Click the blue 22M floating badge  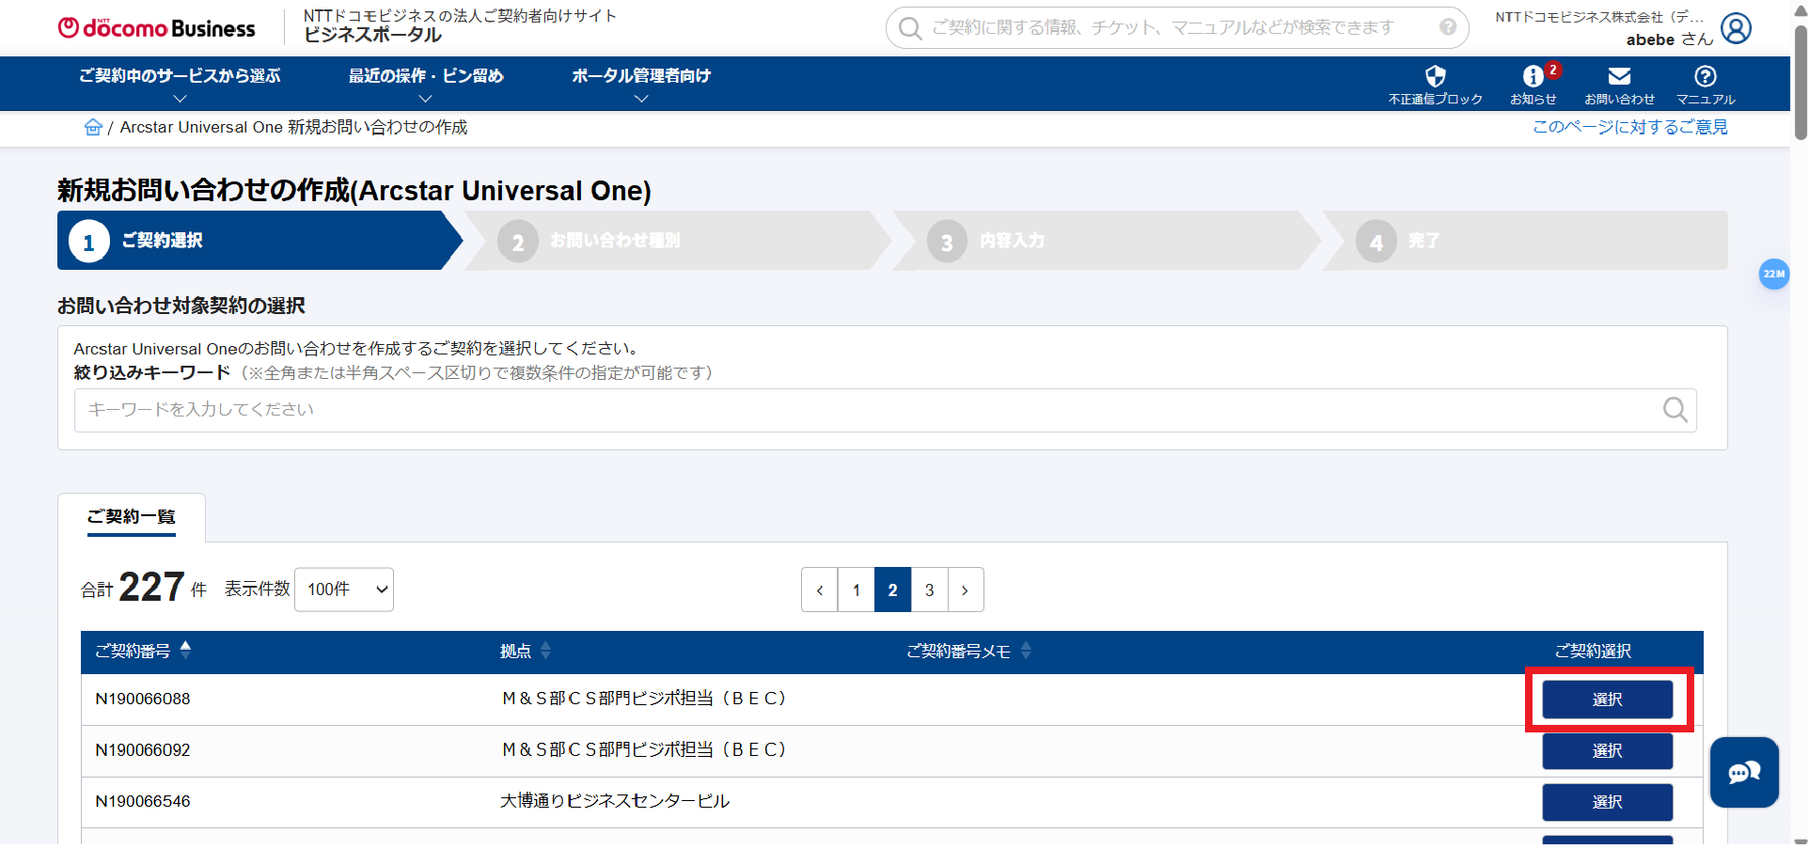(1774, 274)
